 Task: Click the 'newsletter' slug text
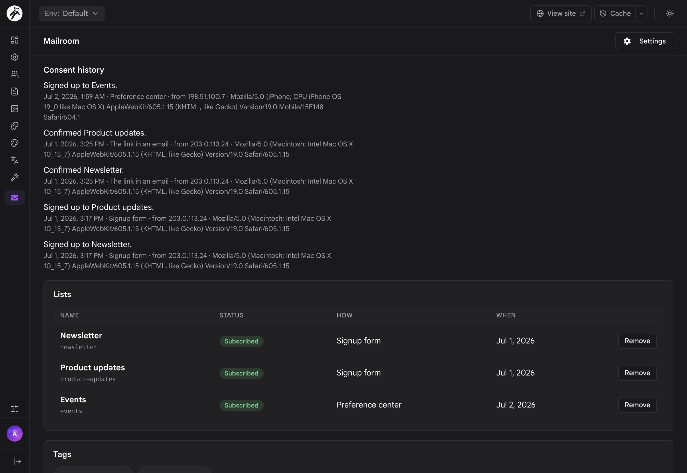coord(79,347)
